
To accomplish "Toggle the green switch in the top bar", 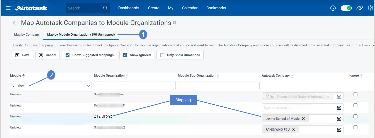I will (346, 8).
